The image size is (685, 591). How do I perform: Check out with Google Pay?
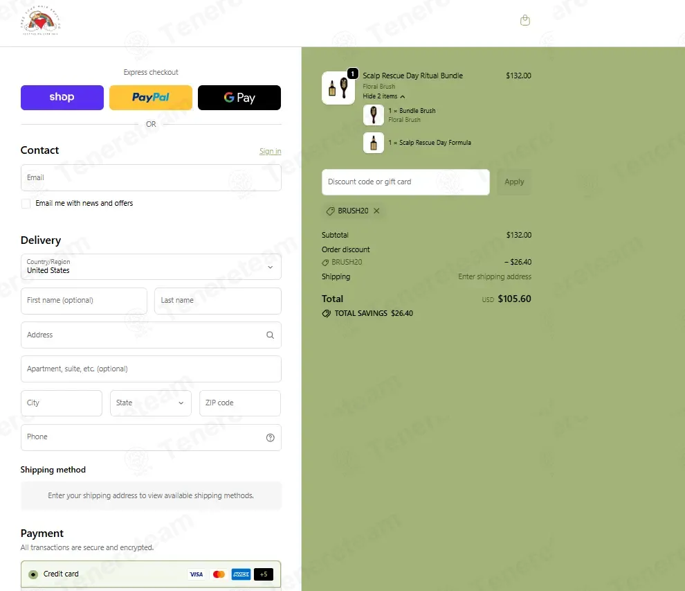click(x=239, y=98)
